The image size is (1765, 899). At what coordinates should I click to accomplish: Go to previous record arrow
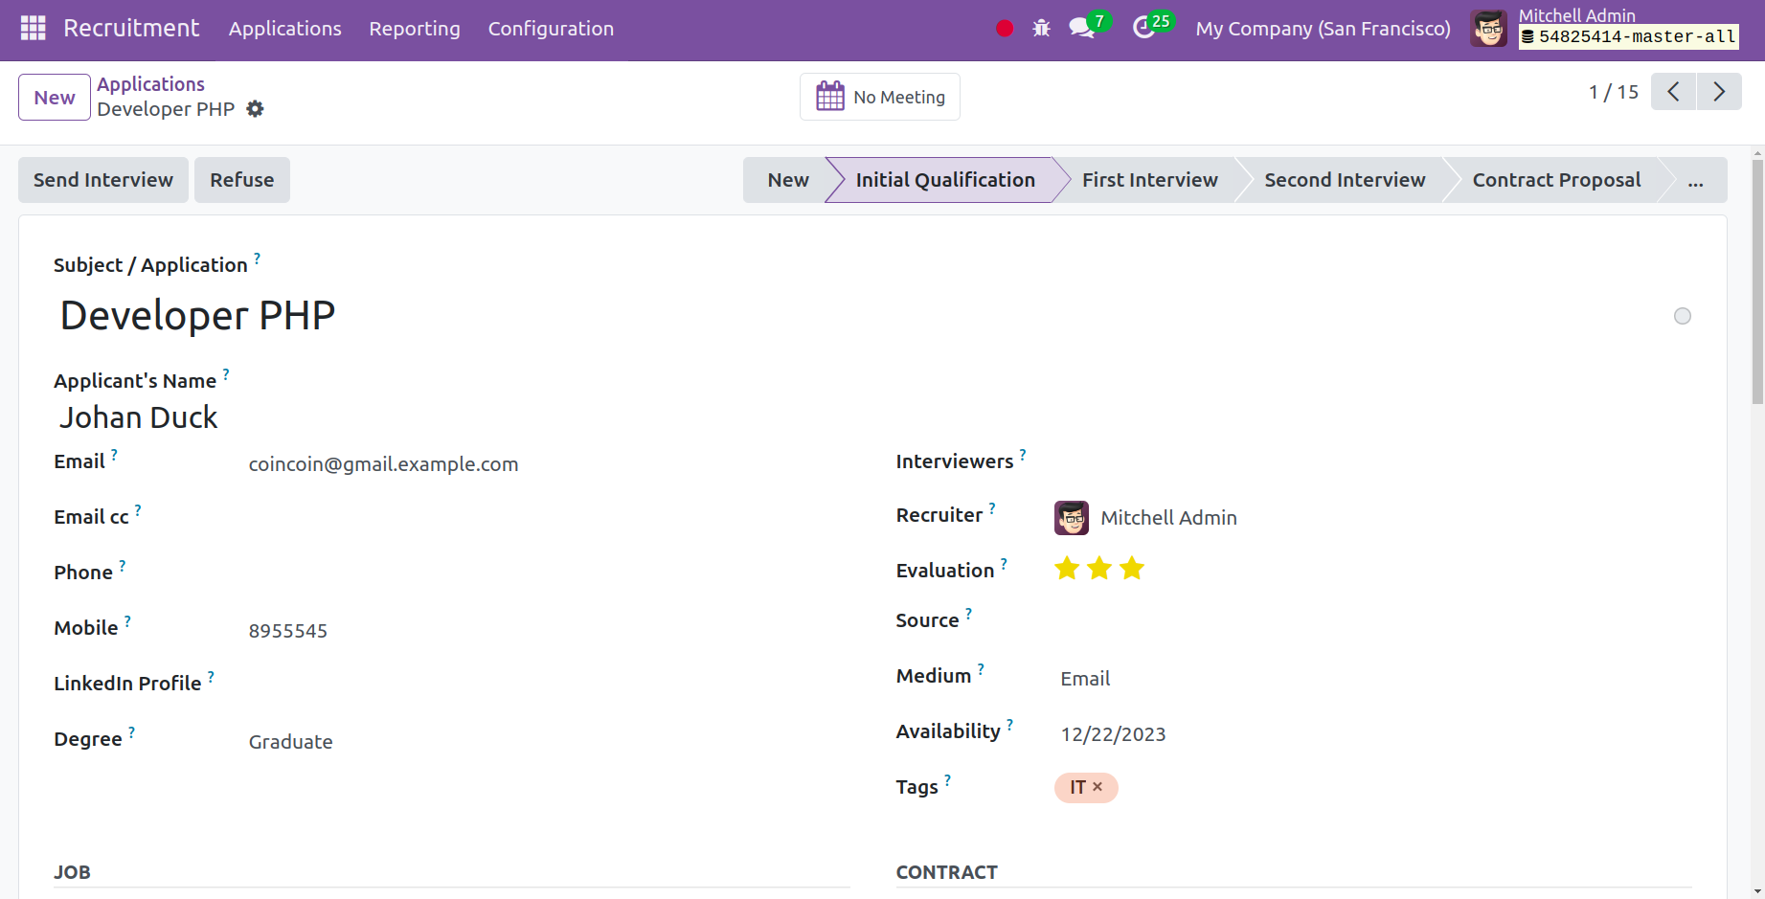pos(1673,92)
